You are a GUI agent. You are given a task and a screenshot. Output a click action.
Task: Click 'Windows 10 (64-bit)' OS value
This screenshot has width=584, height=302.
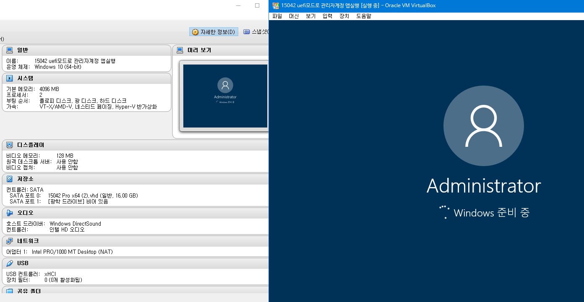coord(58,67)
